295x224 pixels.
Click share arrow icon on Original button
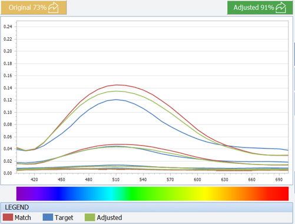tap(54, 8)
